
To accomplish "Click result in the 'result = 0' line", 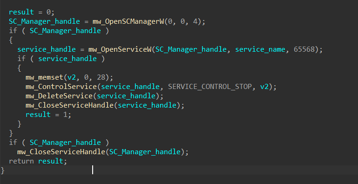I will pyautogui.click(x=21, y=12).
